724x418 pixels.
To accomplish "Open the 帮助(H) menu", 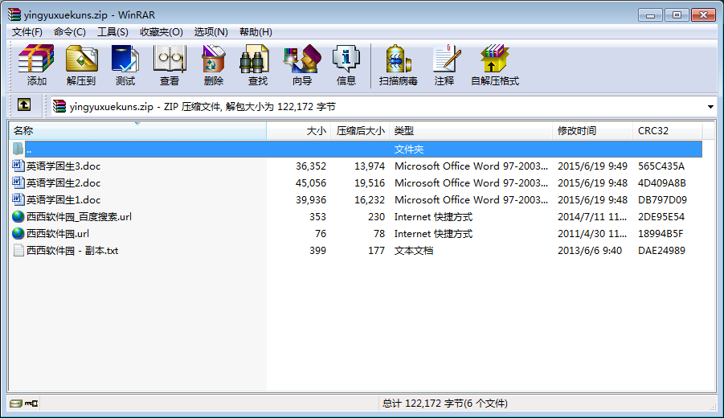I will [x=256, y=32].
